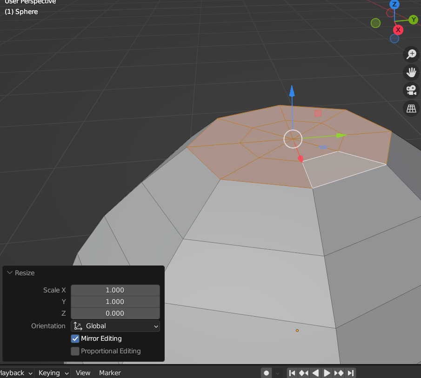Click the Scale X value field
The width and height of the screenshot is (421, 378).
[115, 290]
